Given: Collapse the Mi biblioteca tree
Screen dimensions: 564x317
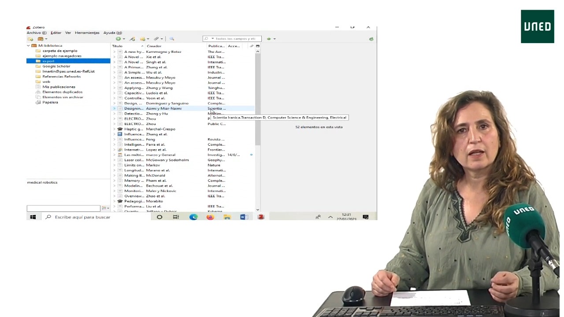Looking at the screenshot, I should [x=29, y=46].
